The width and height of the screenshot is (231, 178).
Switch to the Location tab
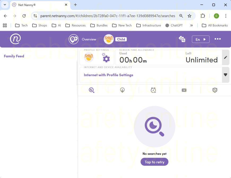[122, 90]
